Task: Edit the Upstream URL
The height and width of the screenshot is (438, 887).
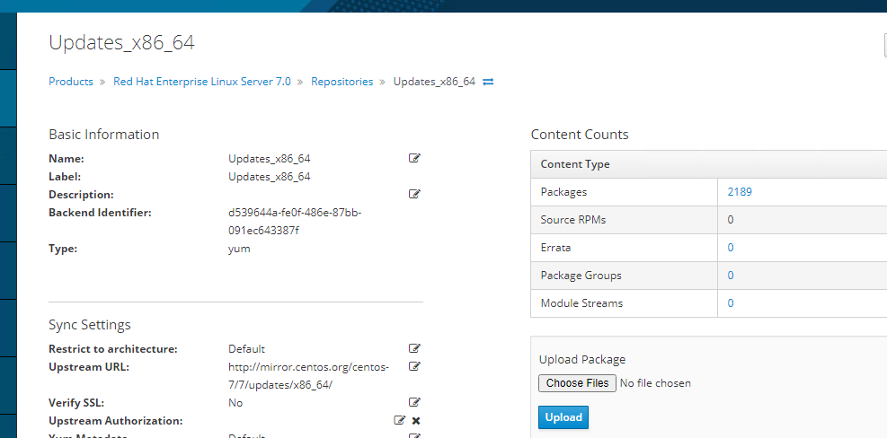Action: tap(414, 366)
